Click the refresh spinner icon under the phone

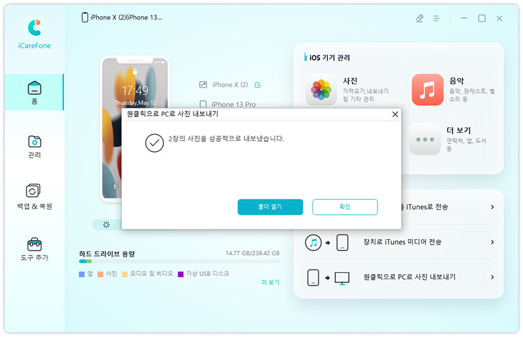point(106,224)
